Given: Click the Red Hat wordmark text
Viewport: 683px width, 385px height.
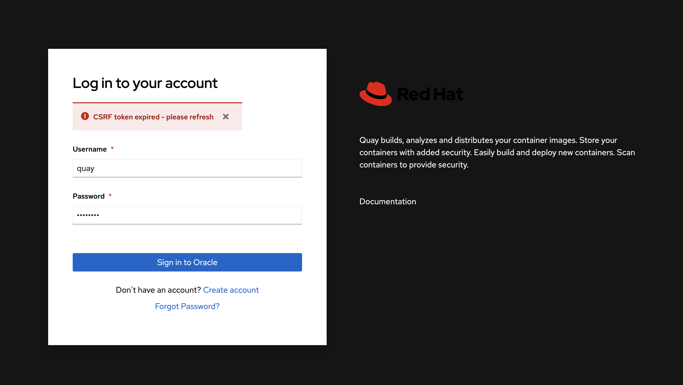Looking at the screenshot, I should point(430,94).
